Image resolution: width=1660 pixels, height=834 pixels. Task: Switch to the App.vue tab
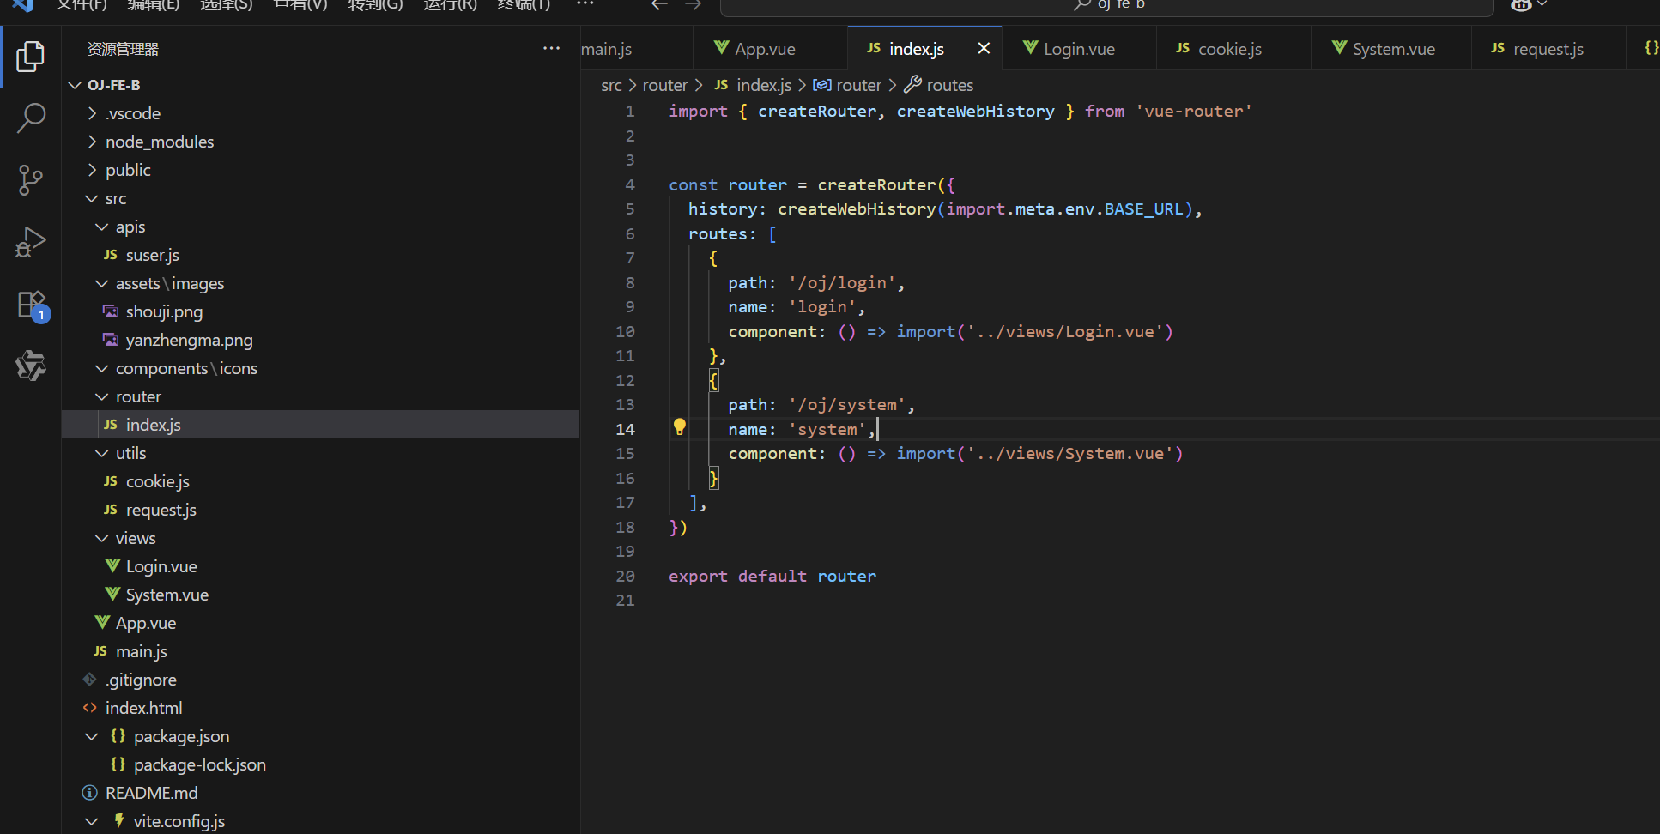click(770, 49)
